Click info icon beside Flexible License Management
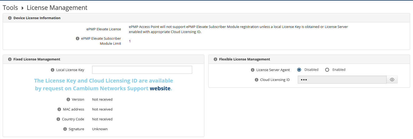The width and height of the screenshot is (413, 139). [x=215, y=59]
